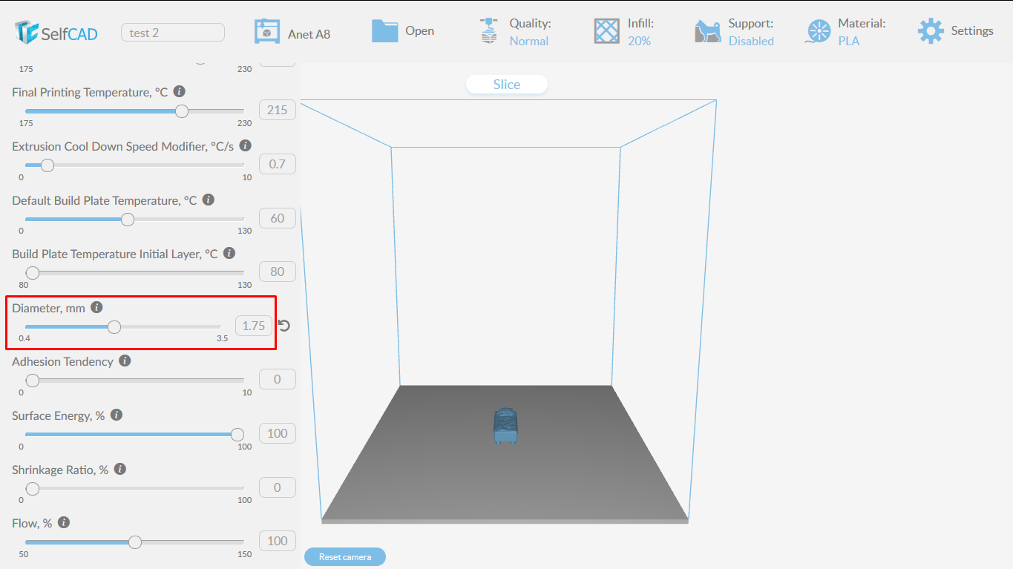Show info for Shrinkage Ratio
This screenshot has height=569, width=1013.
(x=120, y=470)
